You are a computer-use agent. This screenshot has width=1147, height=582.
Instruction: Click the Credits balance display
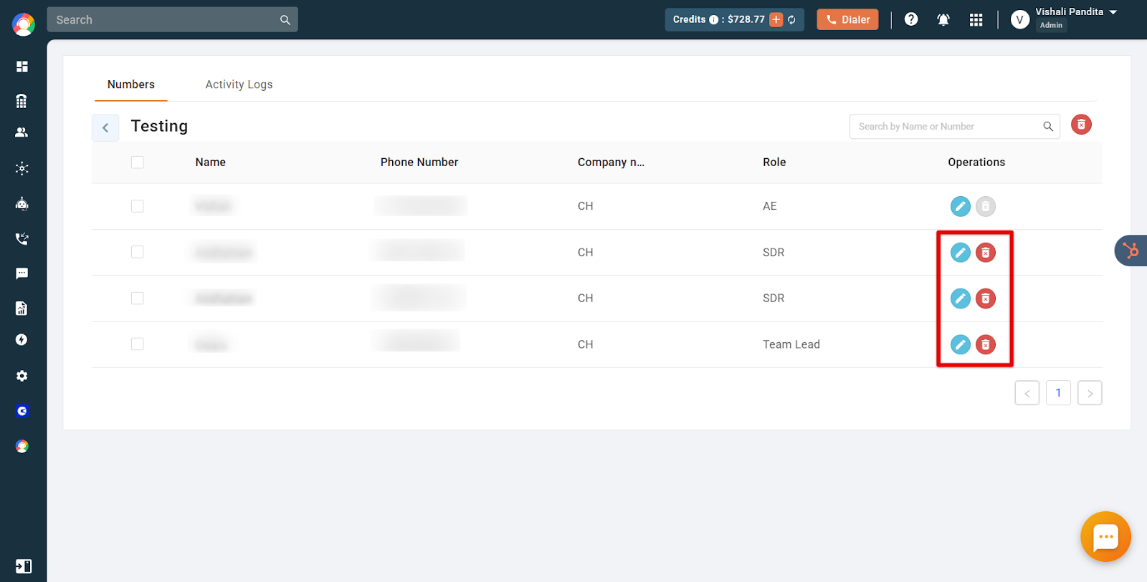[735, 19]
